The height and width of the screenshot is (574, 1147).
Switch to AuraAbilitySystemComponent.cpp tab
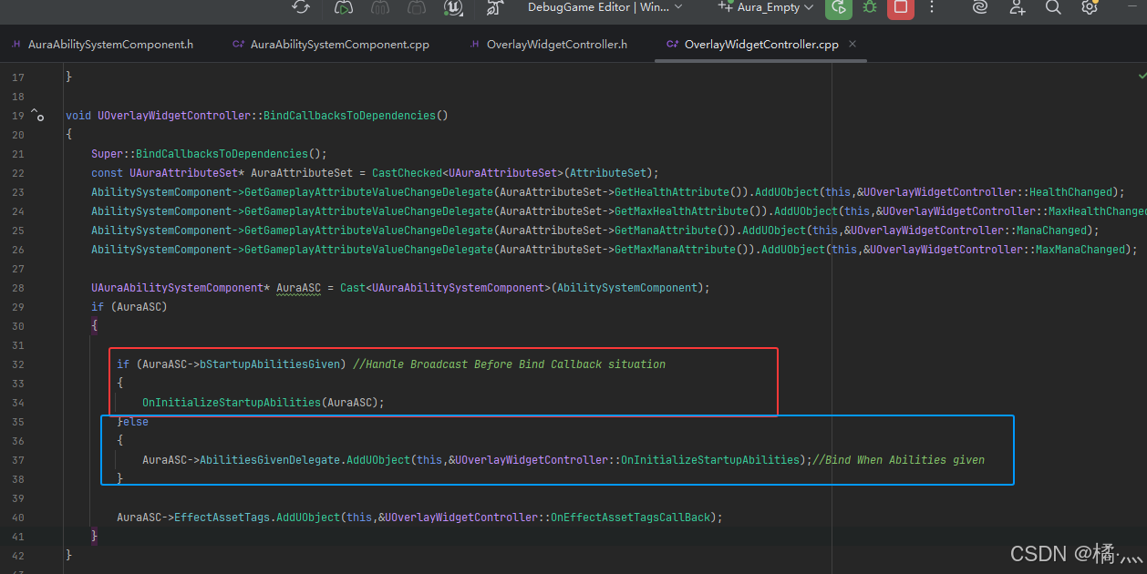331,44
